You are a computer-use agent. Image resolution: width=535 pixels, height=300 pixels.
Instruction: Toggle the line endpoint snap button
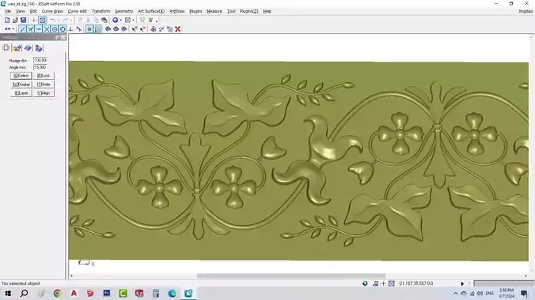pos(22,29)
